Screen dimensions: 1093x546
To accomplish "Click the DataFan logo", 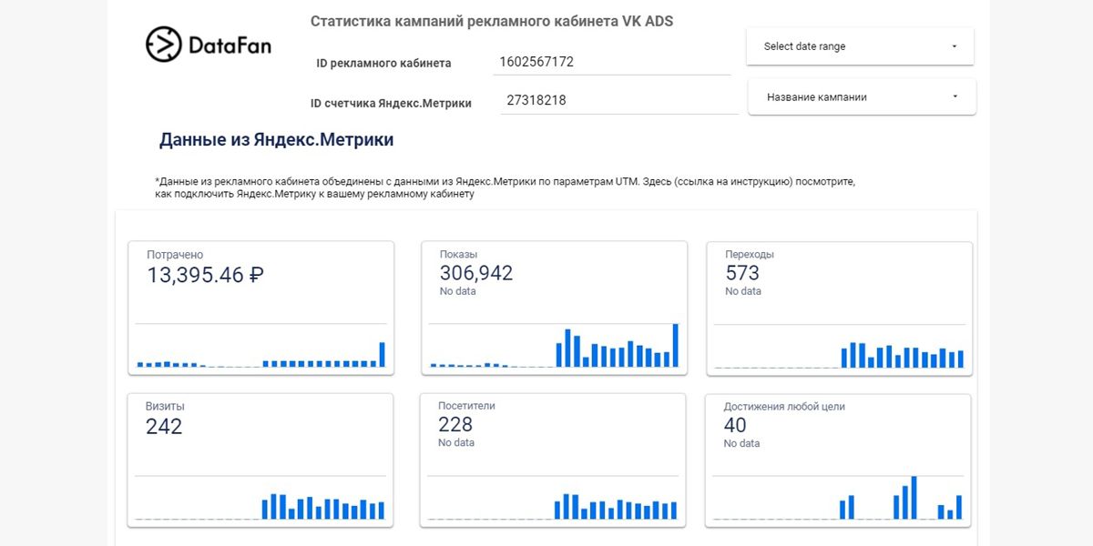I will (209, 45).
